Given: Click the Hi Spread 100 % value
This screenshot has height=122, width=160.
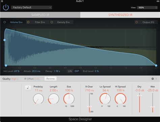Looking at the screenshot, I should coord(121,90).
